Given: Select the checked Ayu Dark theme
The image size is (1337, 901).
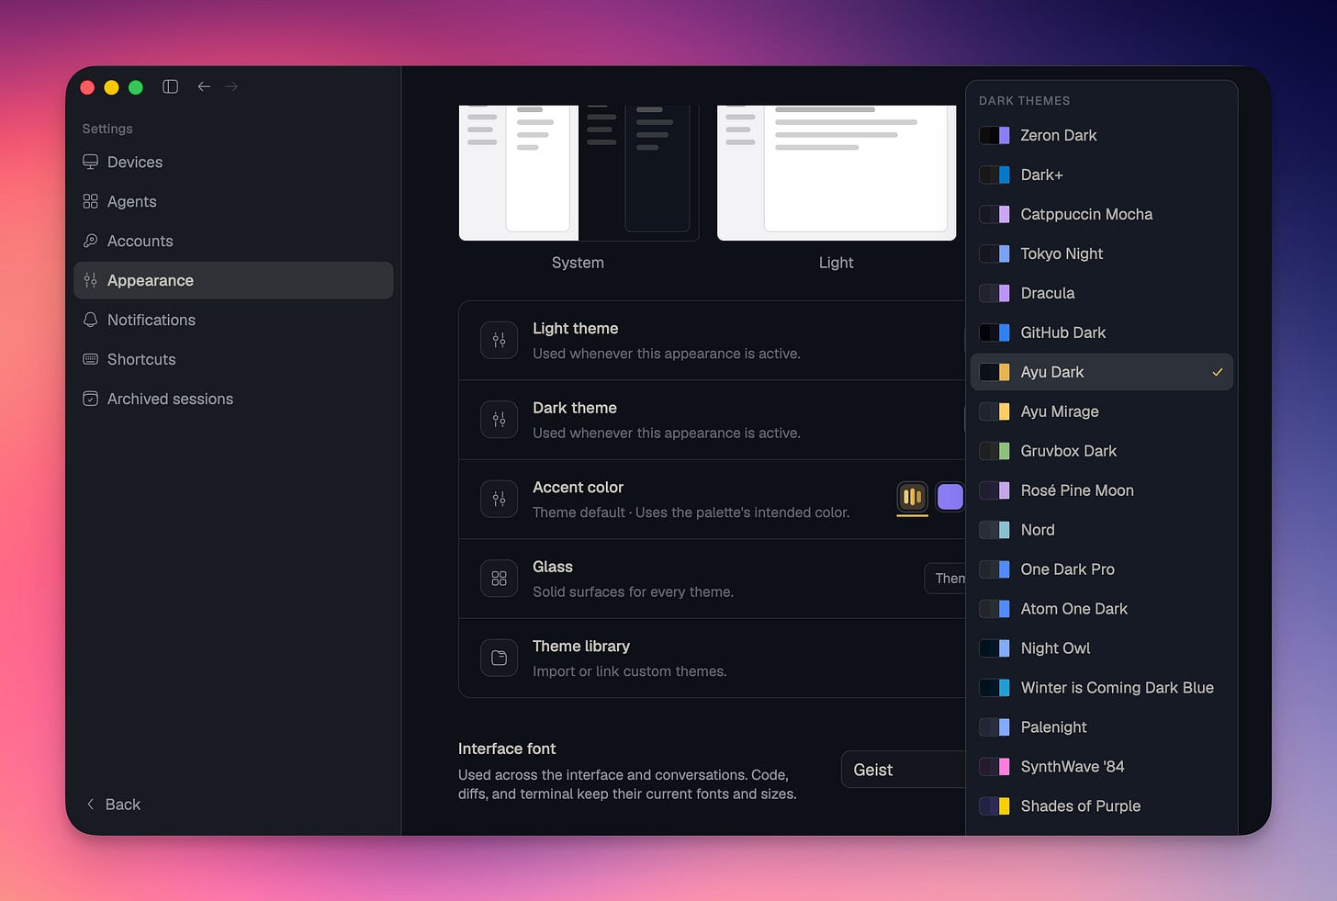Looking at the screenshot, I should point(1102,372).
